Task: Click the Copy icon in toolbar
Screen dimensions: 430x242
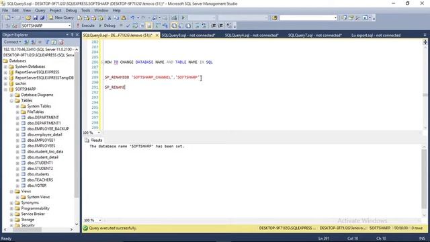Action: (116, 18)
